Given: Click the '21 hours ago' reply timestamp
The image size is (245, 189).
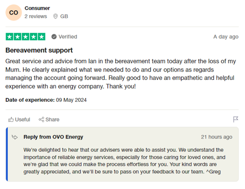Looking at the screenshot, I should click(217, 137).
